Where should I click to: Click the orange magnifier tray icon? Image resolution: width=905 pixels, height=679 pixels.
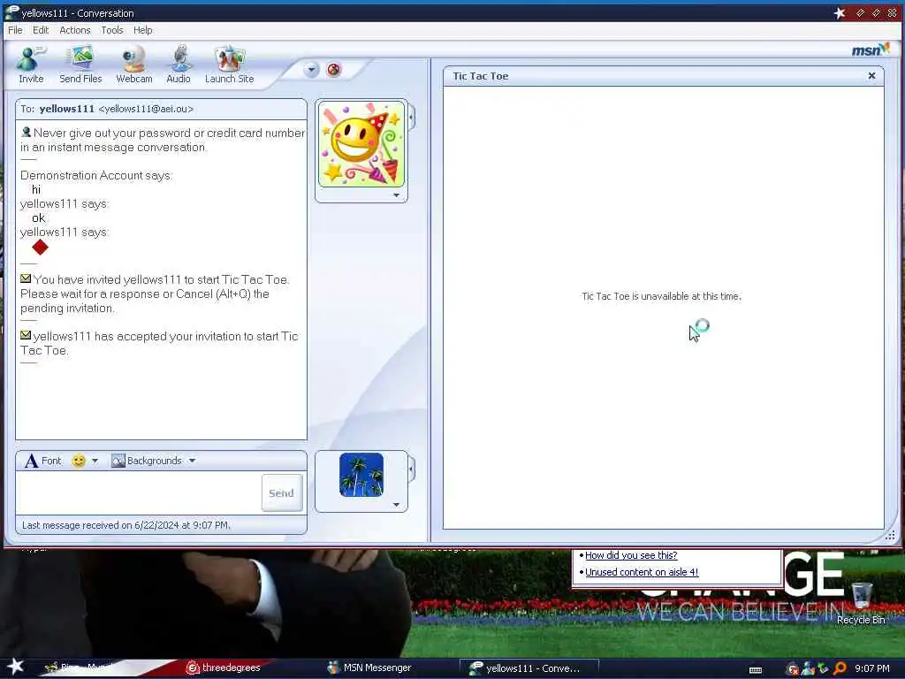pos(840,668)
